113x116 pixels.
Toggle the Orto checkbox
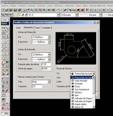(3, 113)
